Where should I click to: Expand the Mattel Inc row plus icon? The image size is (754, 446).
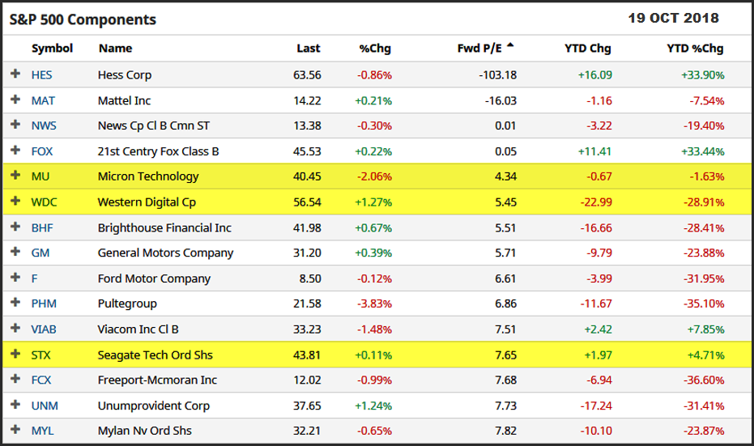[x=15, y=100]
